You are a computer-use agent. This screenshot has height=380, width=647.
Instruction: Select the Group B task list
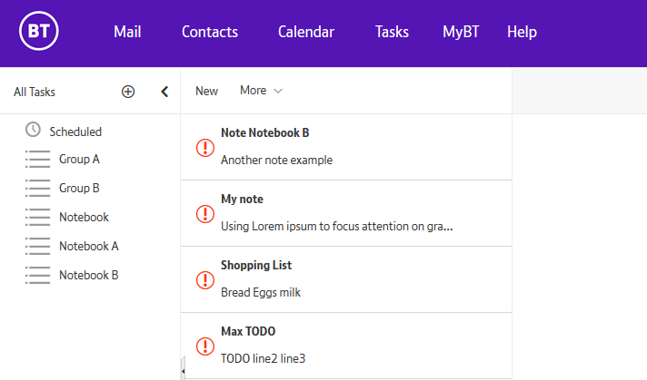[x=79, y=188]
